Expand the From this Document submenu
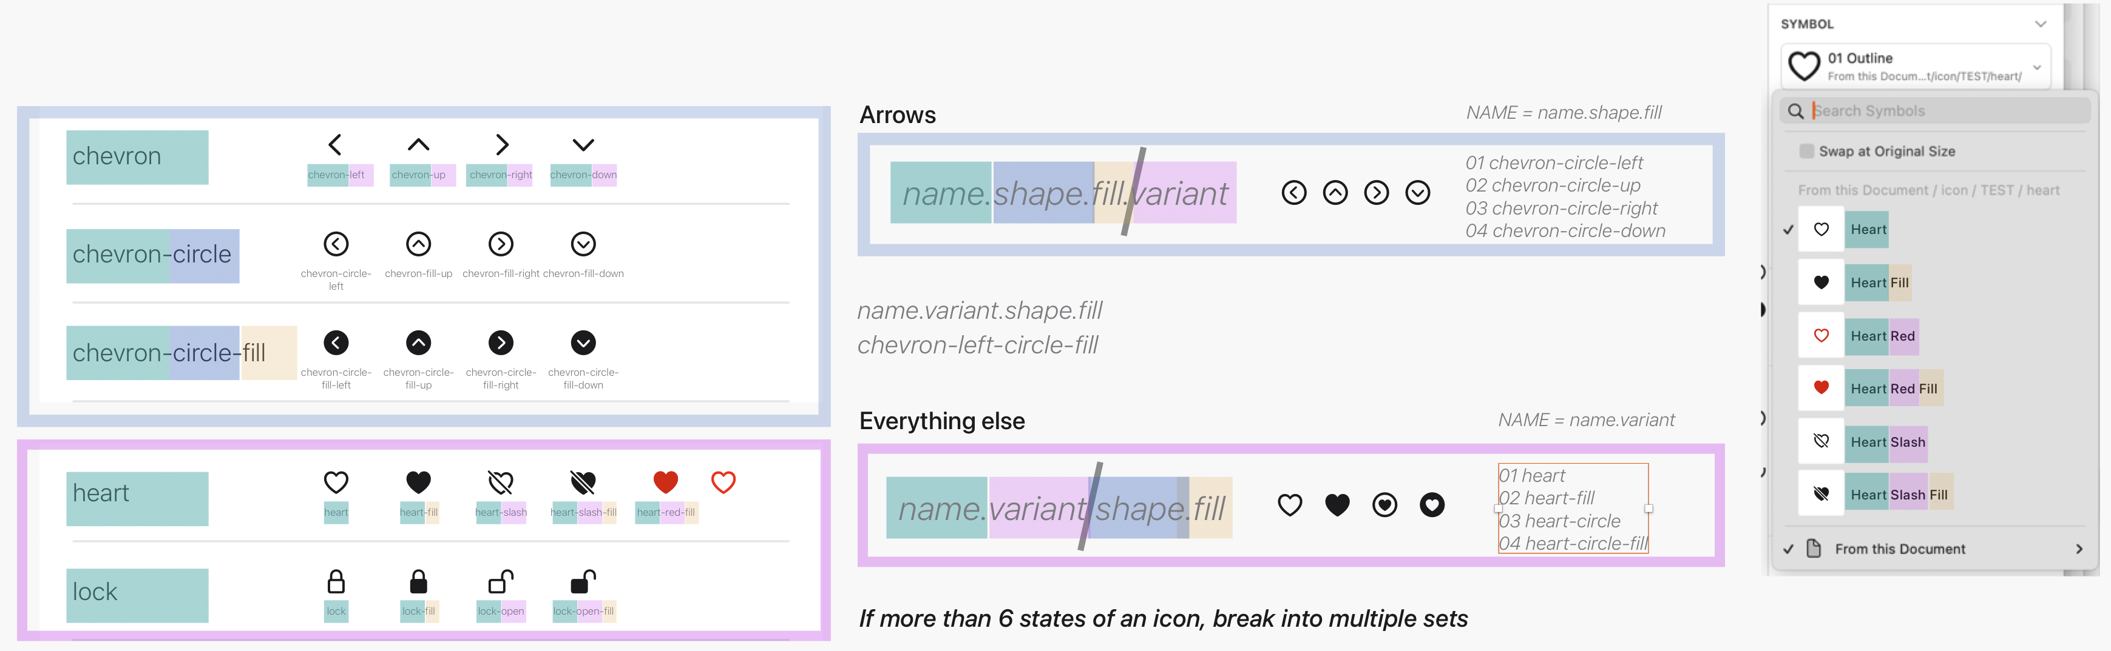 2078,549
